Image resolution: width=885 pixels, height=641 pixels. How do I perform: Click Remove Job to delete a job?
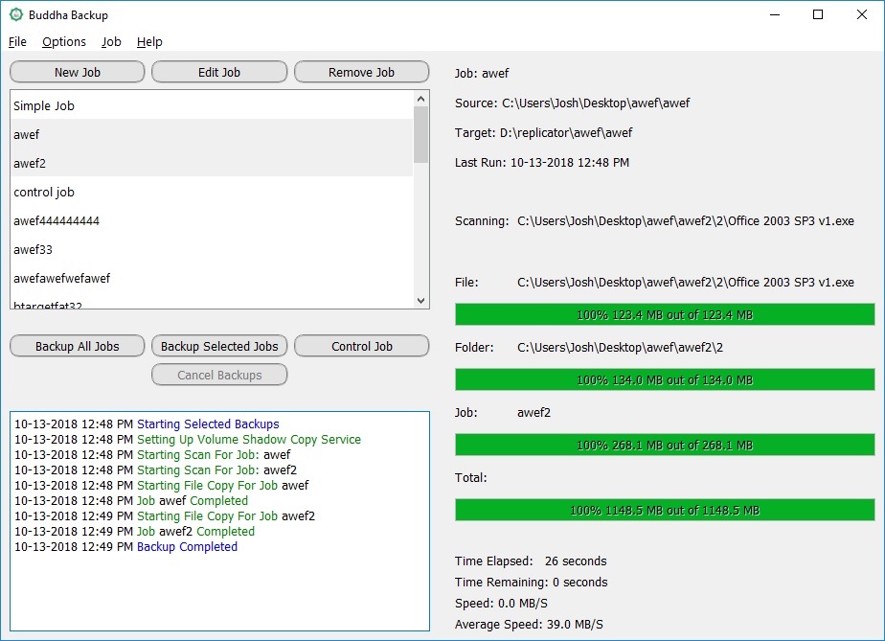click(x=361, y=71)
